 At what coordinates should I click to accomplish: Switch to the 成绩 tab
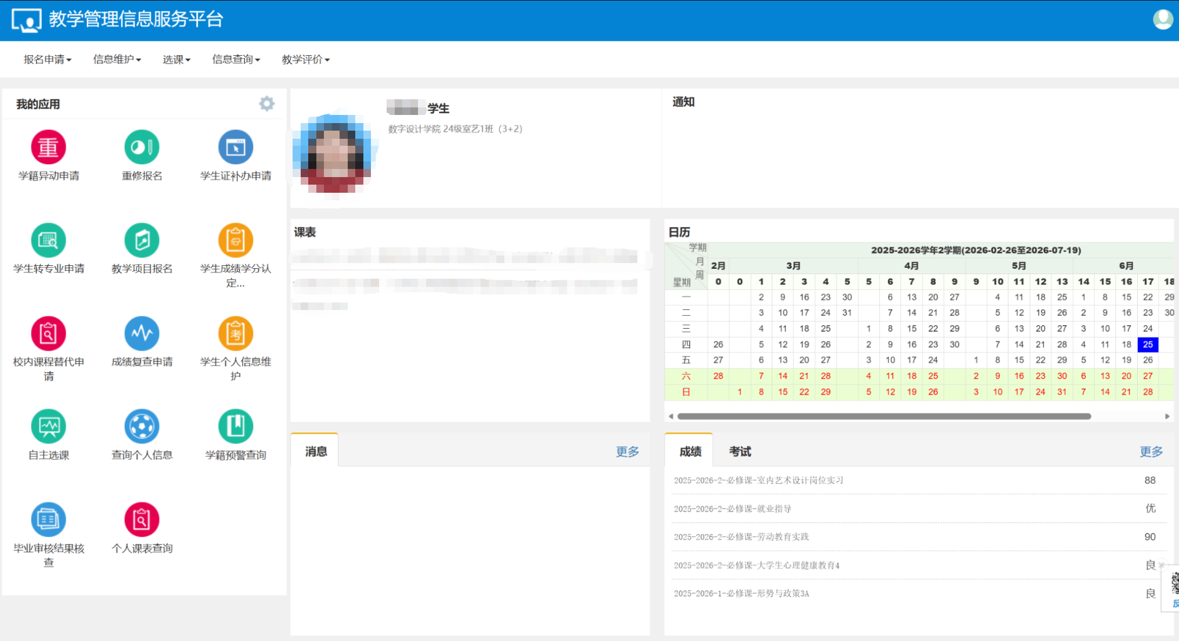[690, 451]
